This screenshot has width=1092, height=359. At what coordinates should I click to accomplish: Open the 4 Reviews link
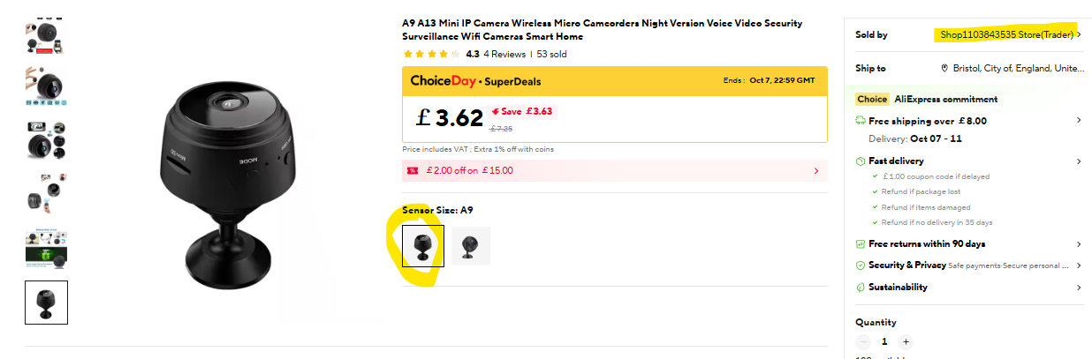[504, 54]
